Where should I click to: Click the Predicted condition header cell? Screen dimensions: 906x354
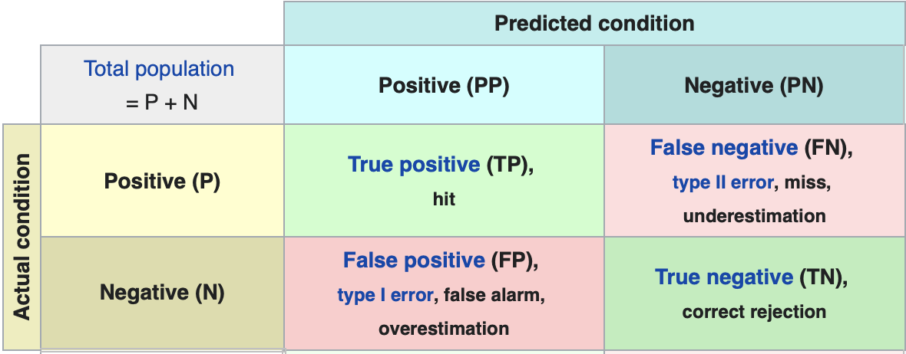click(x=594, y=23)
